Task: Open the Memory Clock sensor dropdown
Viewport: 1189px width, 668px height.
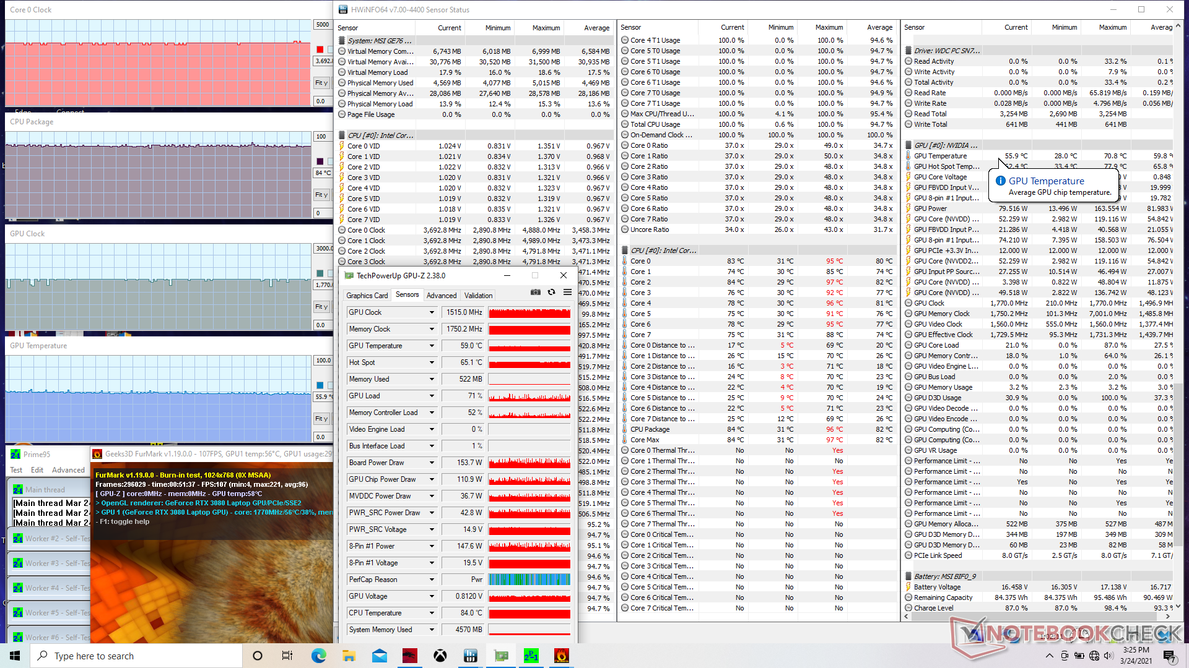Action: [432, 329]
